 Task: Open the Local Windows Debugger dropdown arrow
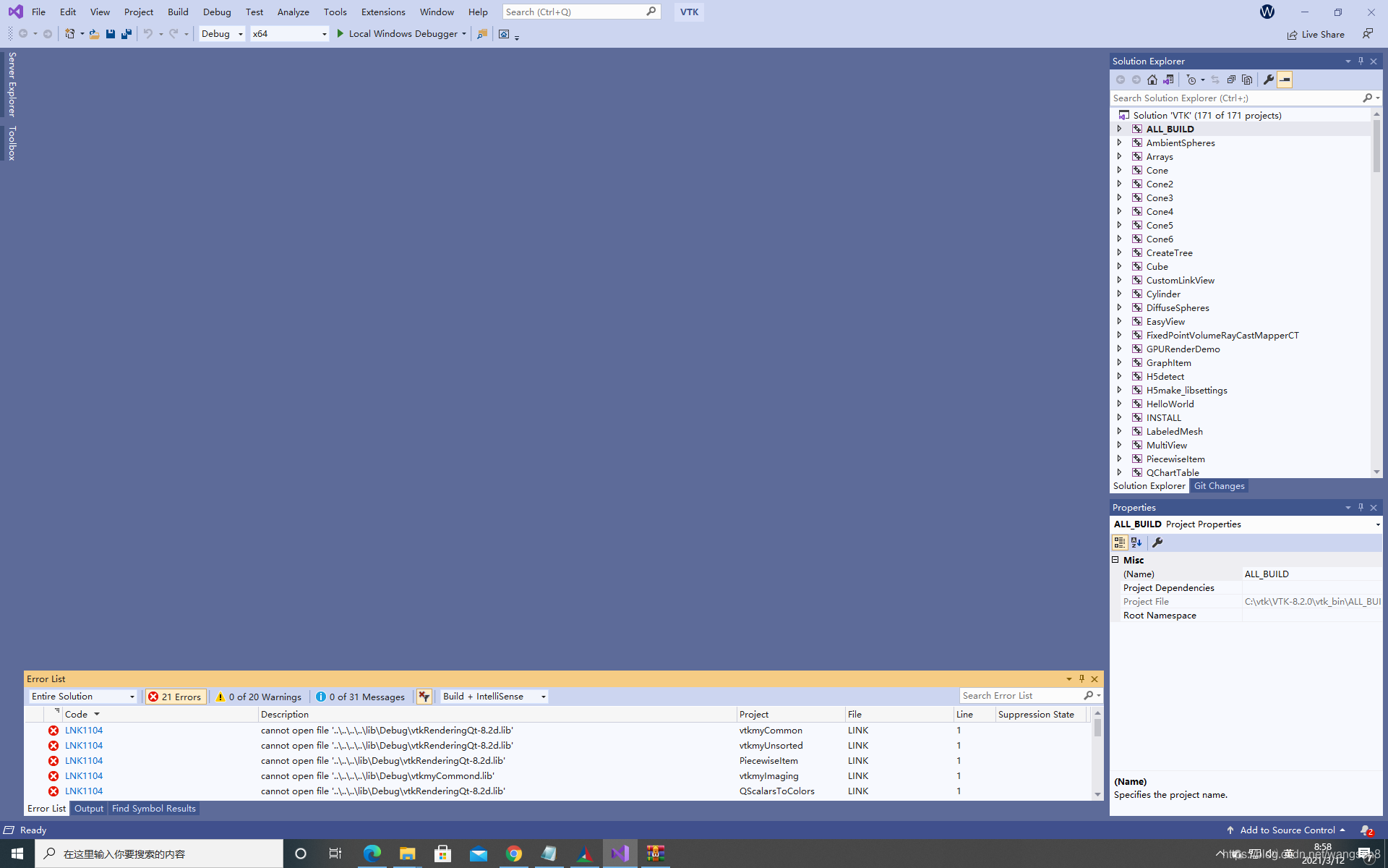coord(463,34)
